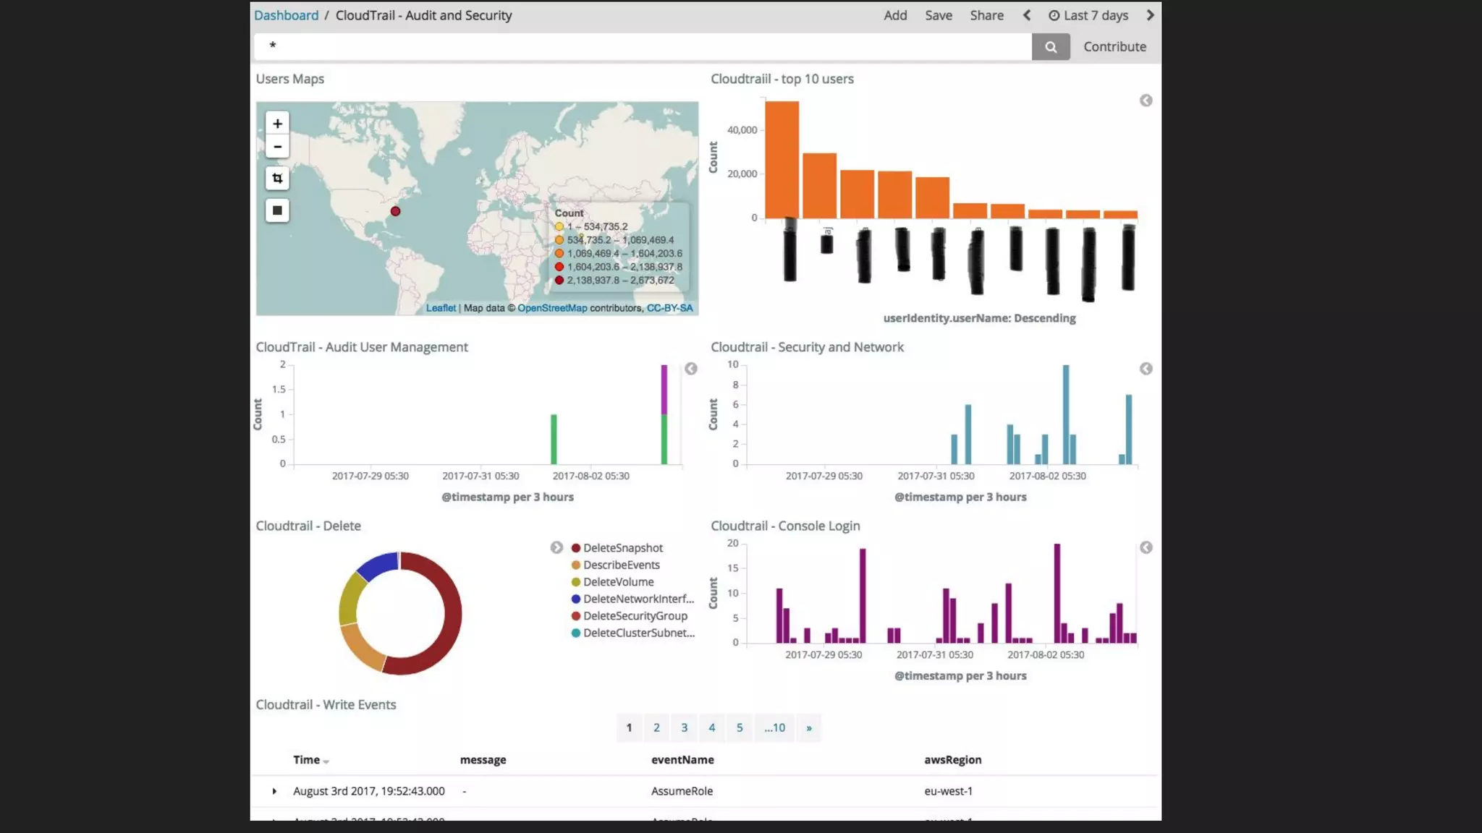1482x833 pixels.
Task: Toggle legend on top 10 users chart
Action: click(x=1146, y=101)
